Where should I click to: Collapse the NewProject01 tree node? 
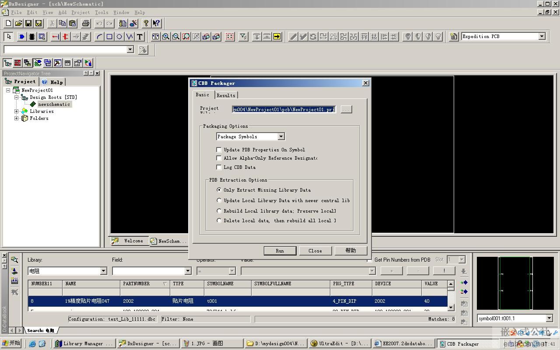pyautogui.click(x=8, y=90)
